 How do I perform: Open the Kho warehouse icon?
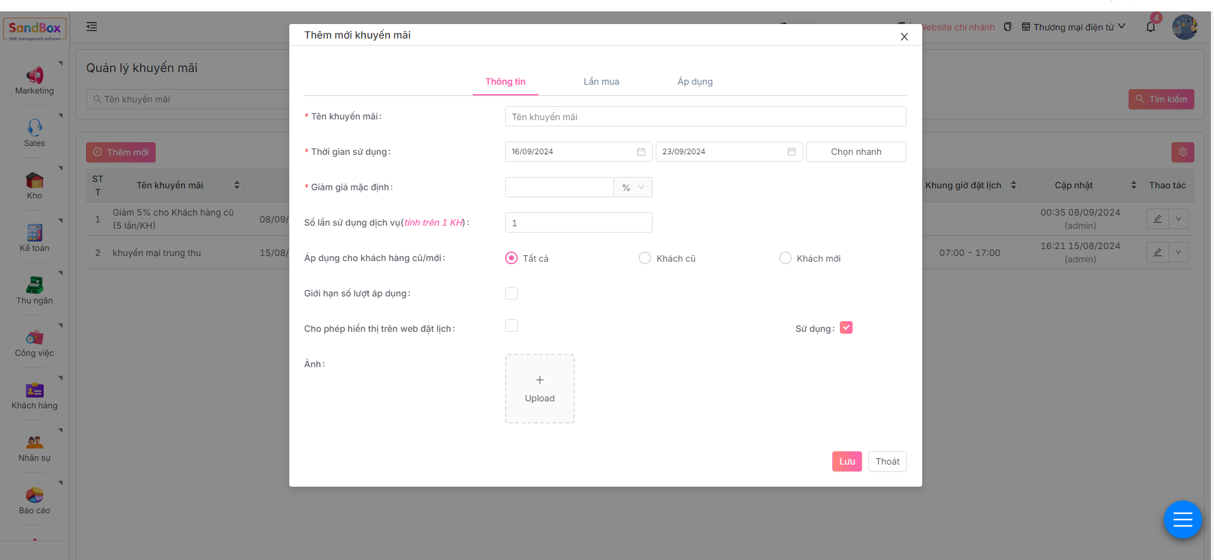pos(35,181)
